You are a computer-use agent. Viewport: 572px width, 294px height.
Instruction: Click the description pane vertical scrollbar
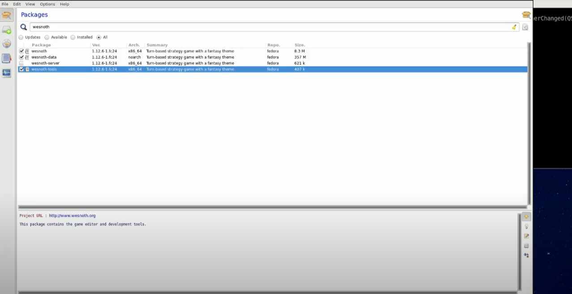click(x=519, y=252)
